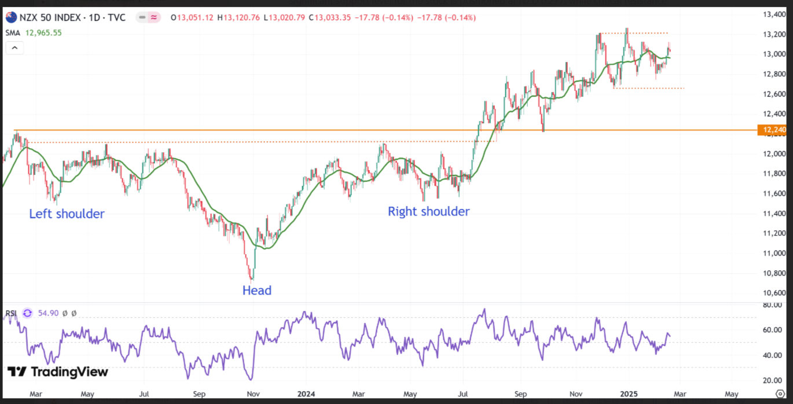Click the grey market status dash indicator
Viewport: 793px width, 404px height.
tap(141, 17)
